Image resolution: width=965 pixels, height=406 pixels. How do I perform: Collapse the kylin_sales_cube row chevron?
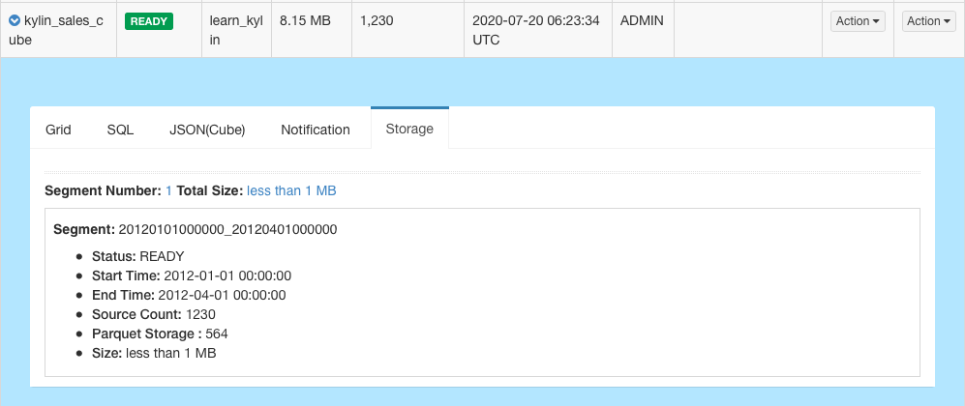15,20
